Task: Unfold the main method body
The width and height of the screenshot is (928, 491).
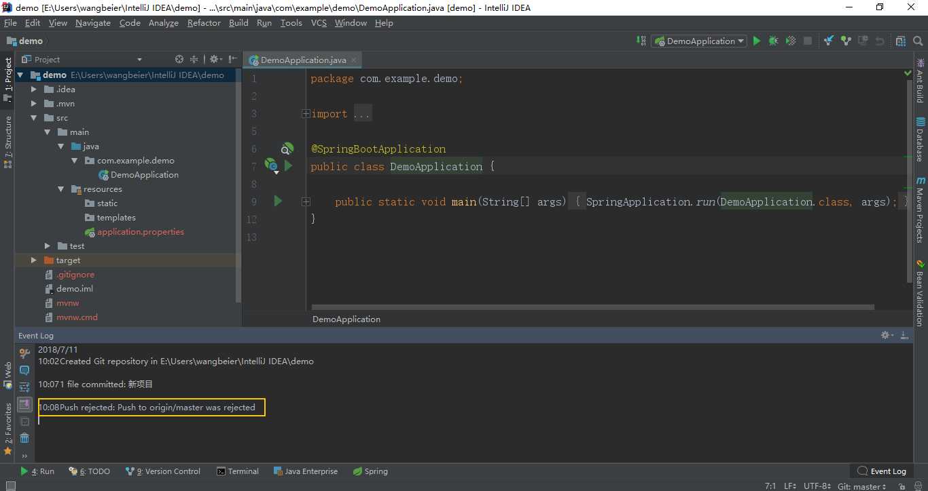Action: tap(306, 201)
